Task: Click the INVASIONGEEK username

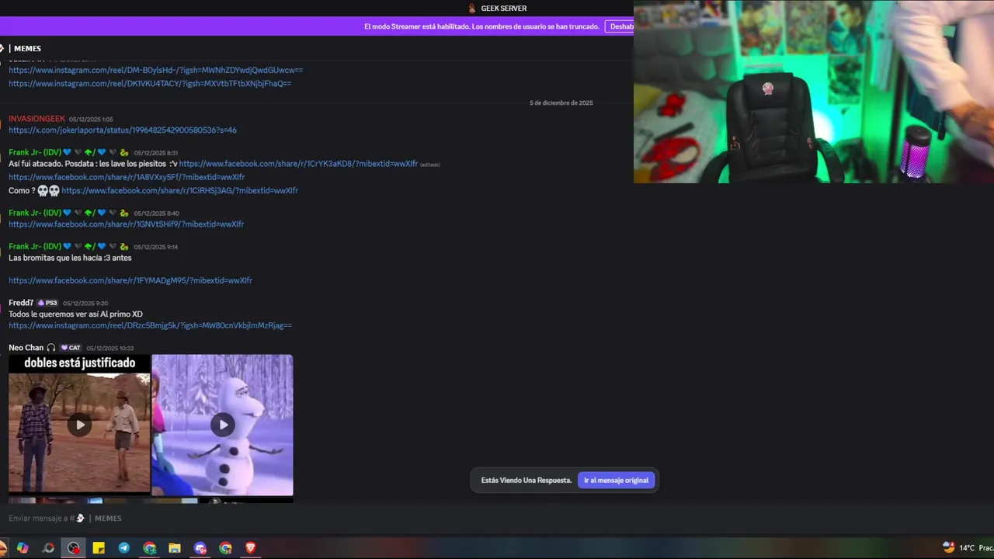Action: click(x=36, y=119)
